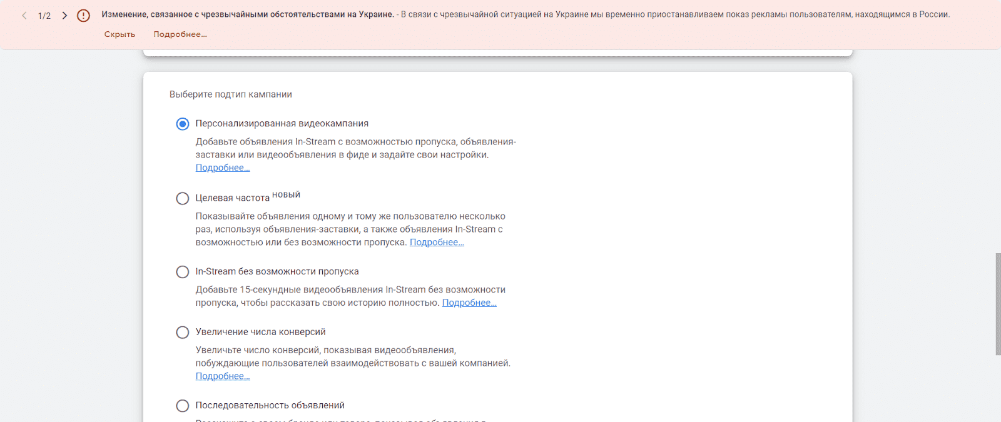Open Подробнее link in Целевая частота description

pos(437,242)
